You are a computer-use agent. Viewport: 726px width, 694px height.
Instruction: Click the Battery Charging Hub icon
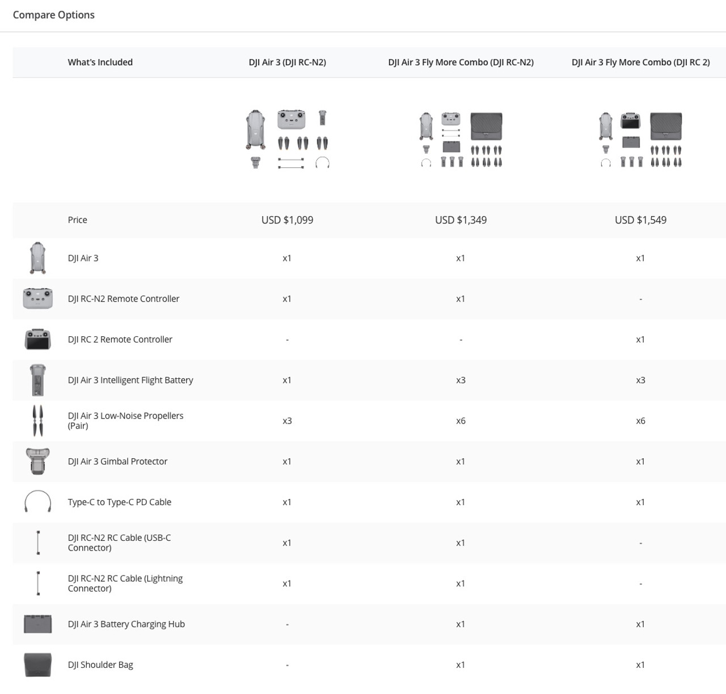pyautogui.click(x=38, y=624)
